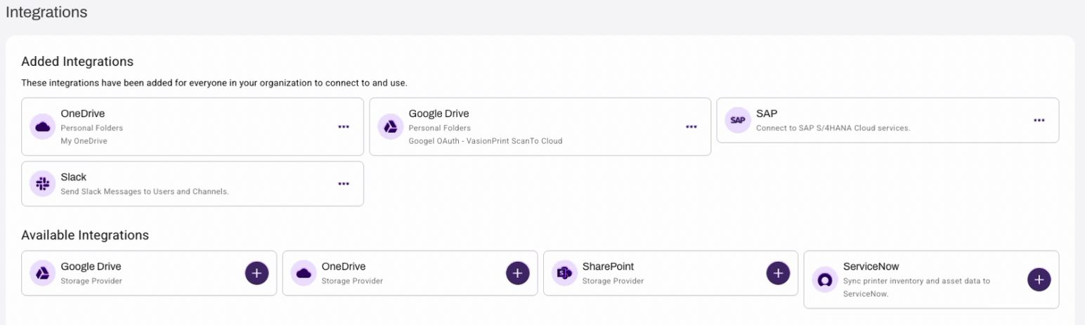Image resolution: width=1085 pixels, height=325 pixels.
Task: Click the ServiceNow title text
Action: click(x=871, y=267)
